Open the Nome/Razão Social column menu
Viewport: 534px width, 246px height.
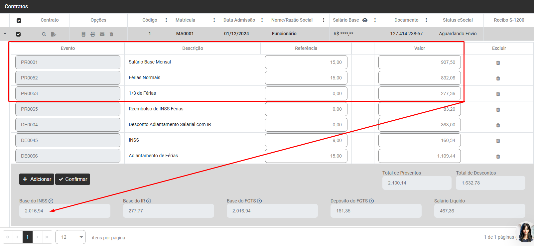[324, 20]
